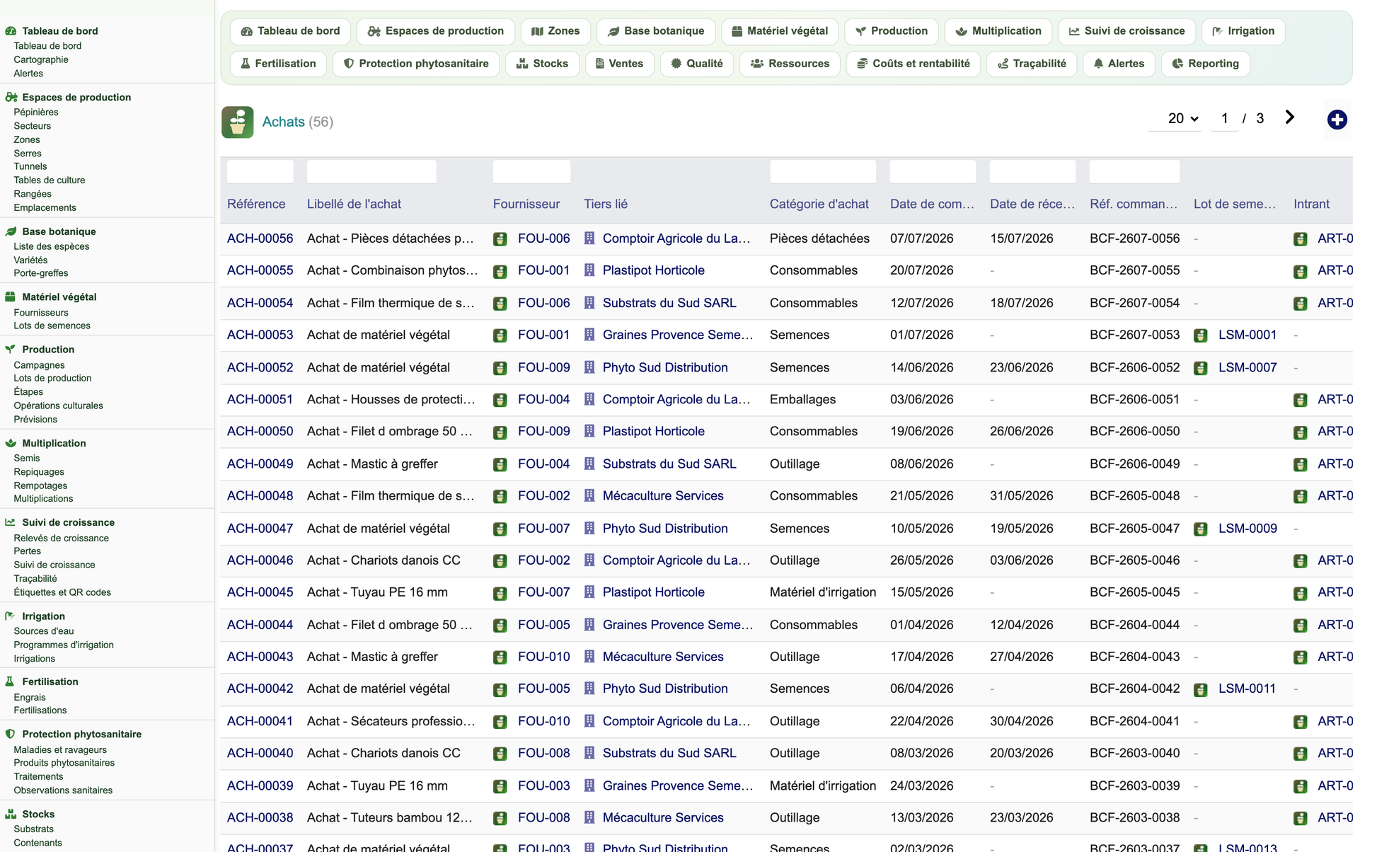Click the current page number field

pos(1224,119)
